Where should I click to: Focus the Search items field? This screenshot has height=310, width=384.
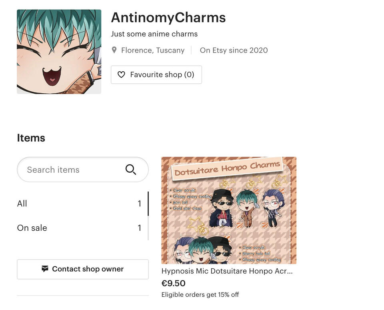click(x=83, y=169)
